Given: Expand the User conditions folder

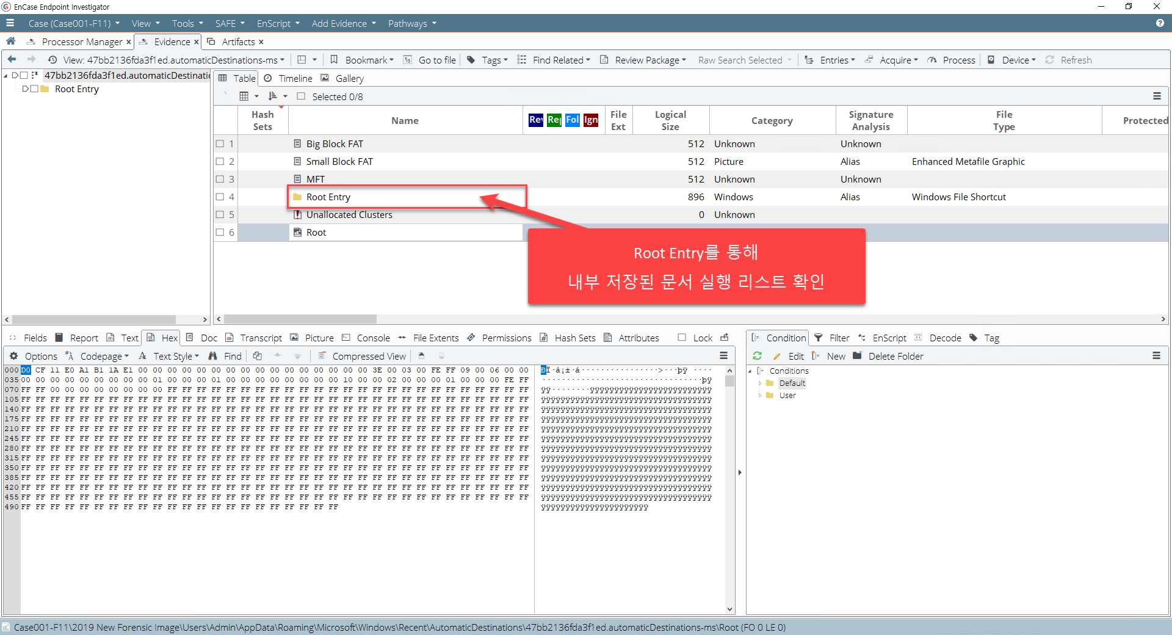Looking at the screenshot, I should [761, 395].
